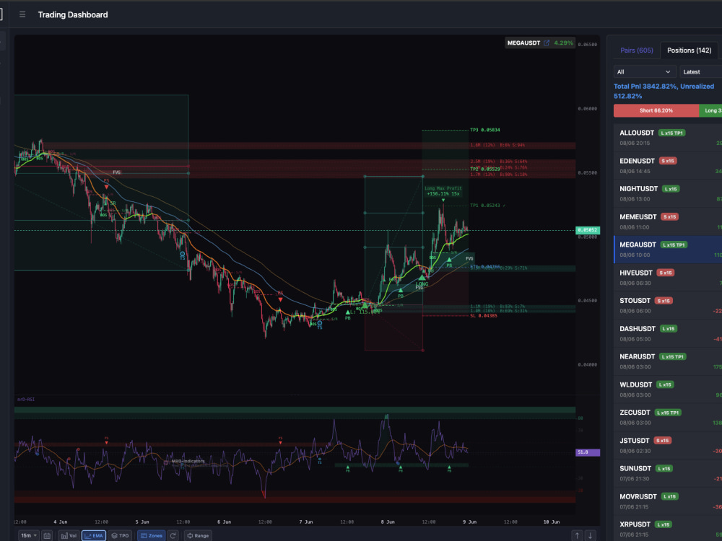Select the HIVEUSDT position
This screenshot has height=541, width=722.
[668, 278]
